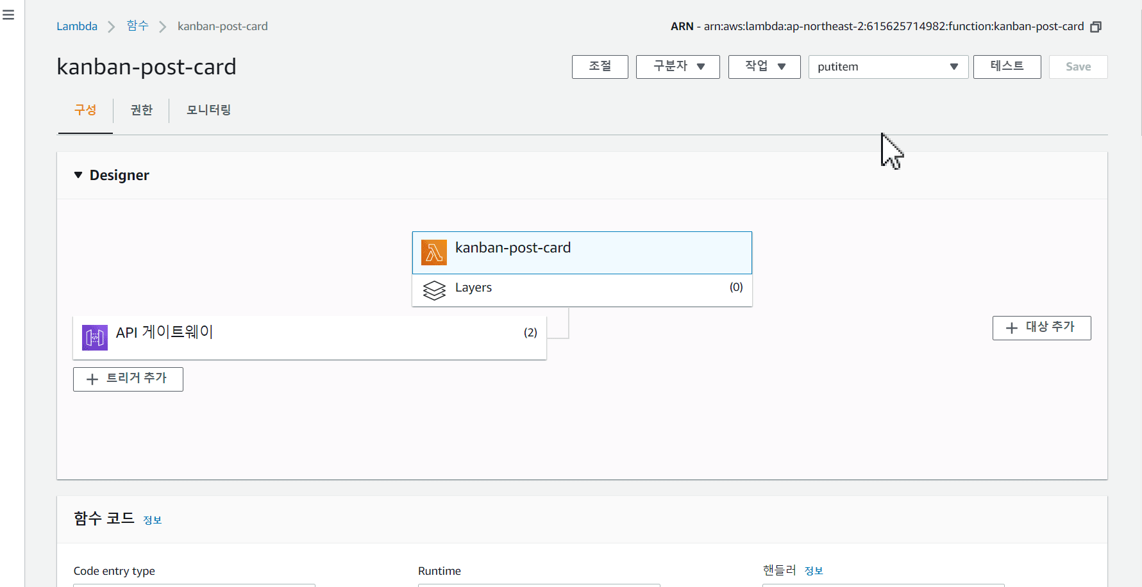This screenshot has height=587, width=1142.
Task: Click the 테스트 button
Action: (1007, 67)
